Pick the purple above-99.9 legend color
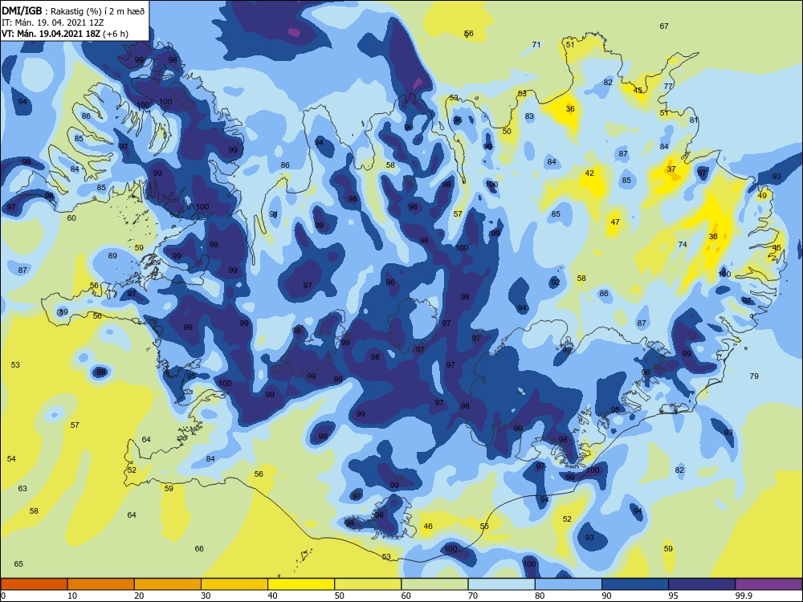This screenshot has width=803, height=602. click(x=768, y=584)
